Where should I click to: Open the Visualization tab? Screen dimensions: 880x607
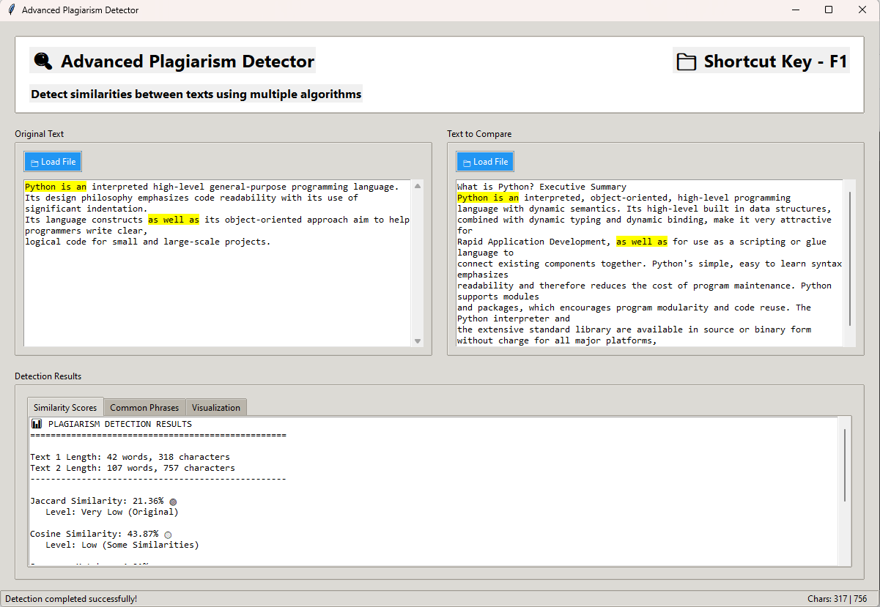click(x=216, y=408)
